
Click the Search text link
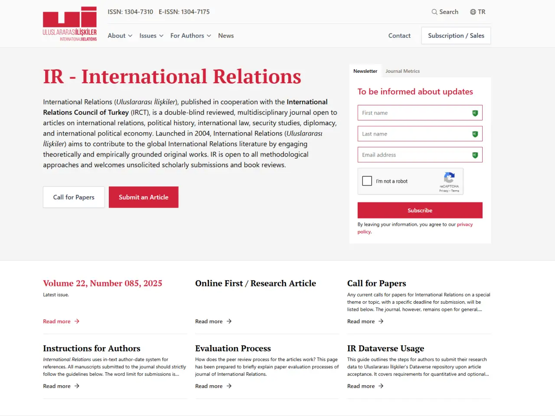pyautogui.click(x=449, y=12)
